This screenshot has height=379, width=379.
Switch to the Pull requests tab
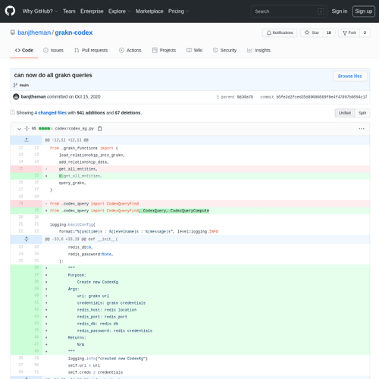pyautogui.click(x=91, y=50)
